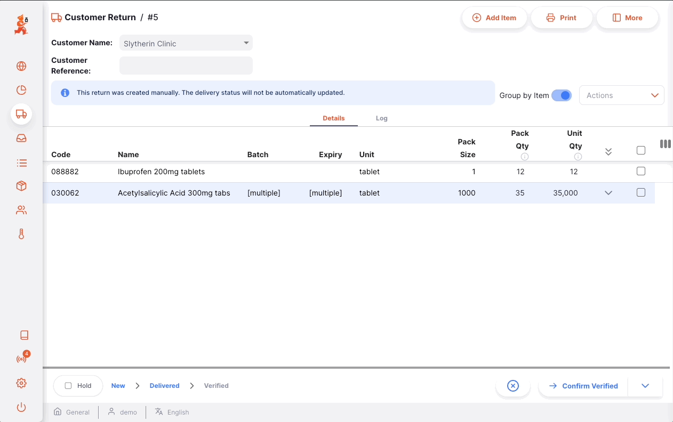Click the Add Item button
The width and height of the screenshot is (673, 422).
click(494, 18)
